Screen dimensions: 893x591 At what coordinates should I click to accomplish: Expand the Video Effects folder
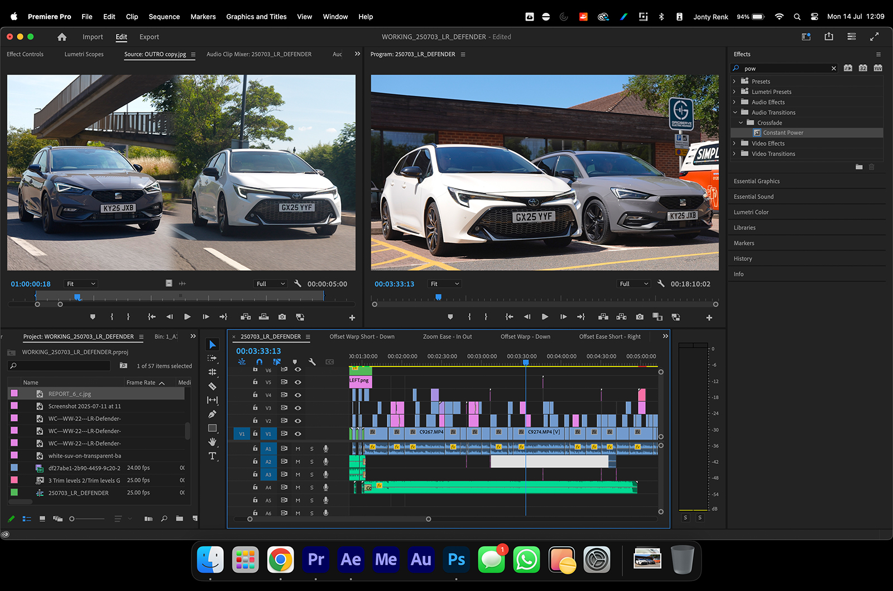pyautogui.click(x=734, y=143)
